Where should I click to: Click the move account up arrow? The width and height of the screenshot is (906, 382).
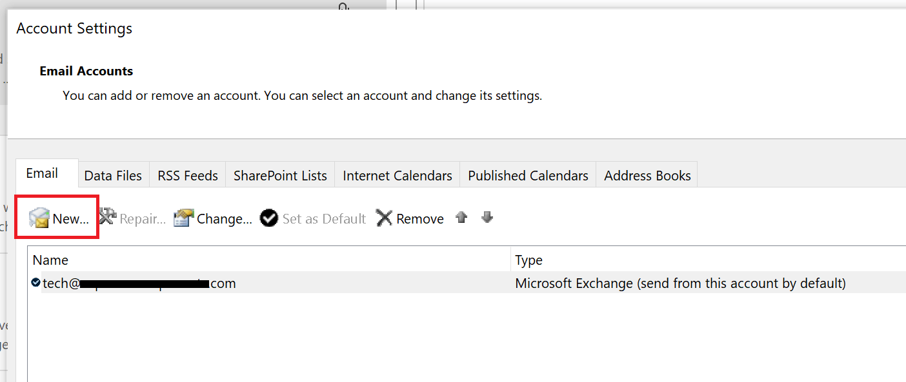coord(462,218)
